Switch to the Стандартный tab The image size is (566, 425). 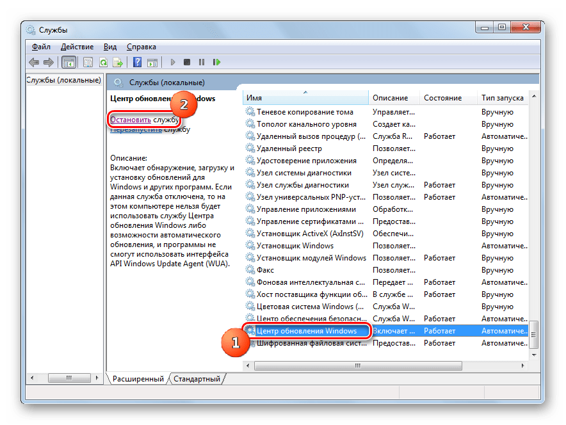tap(197, 379)
